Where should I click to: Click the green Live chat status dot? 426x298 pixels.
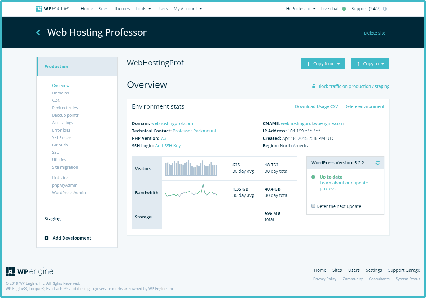point(343,9)
